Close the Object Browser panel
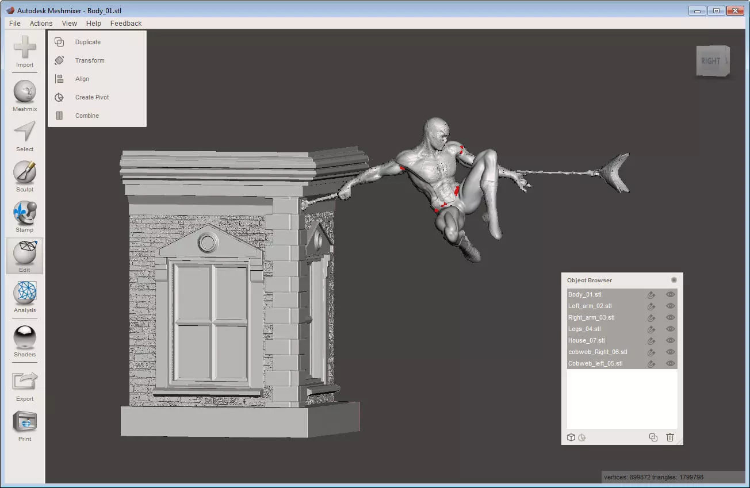This screenshot has height=488, width=750. [674, 280]
